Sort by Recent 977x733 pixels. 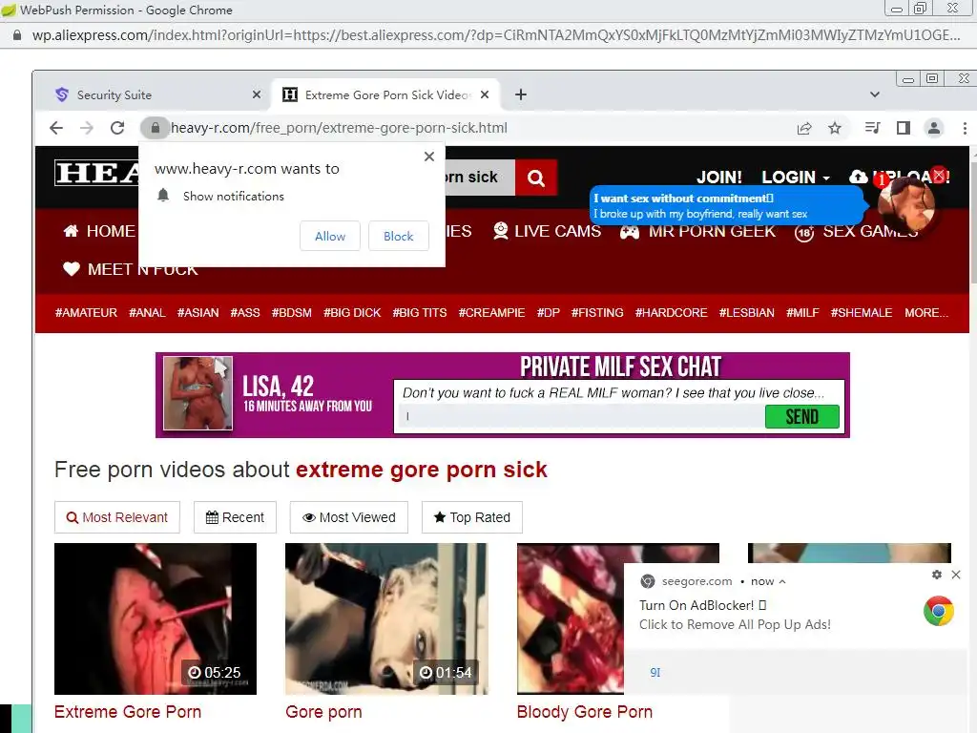[235, 517]
